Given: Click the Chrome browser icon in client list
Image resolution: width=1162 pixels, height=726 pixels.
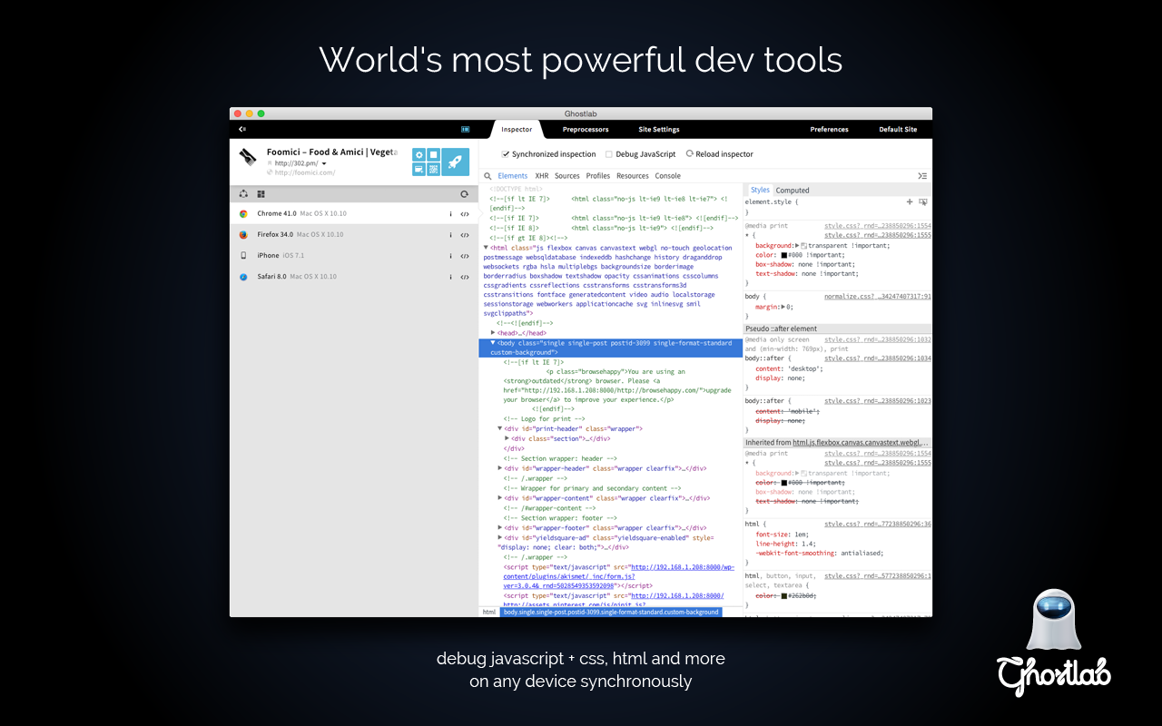Looking at the screenshot, I should 243,214.
